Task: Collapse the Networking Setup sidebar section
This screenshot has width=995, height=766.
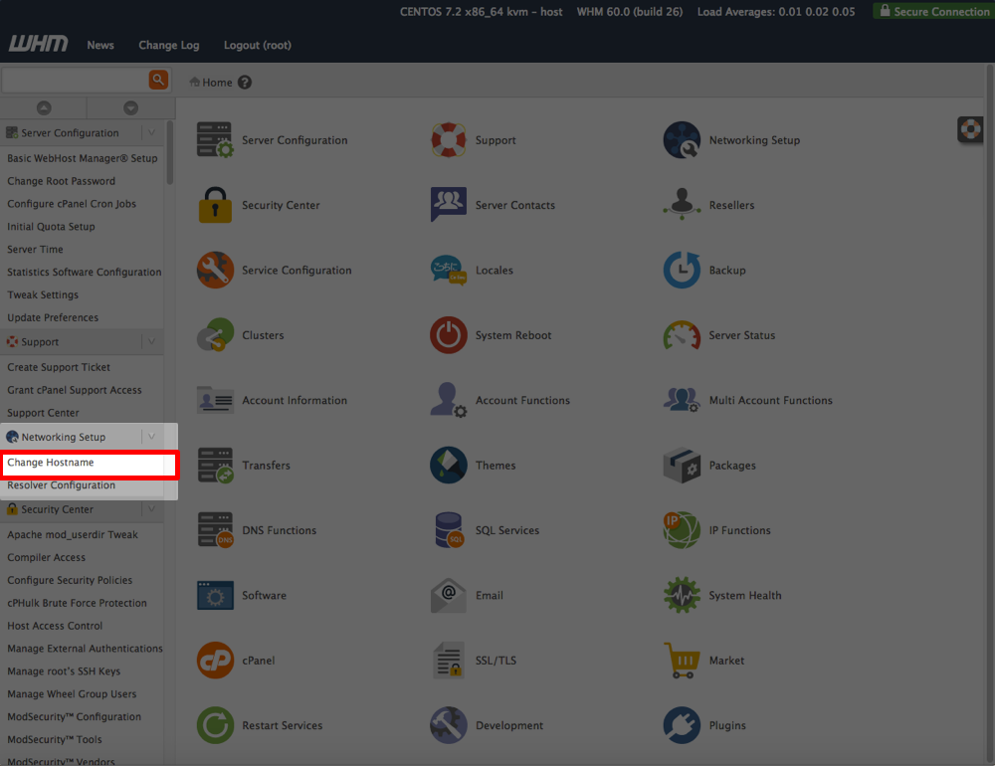Action: pos(149,436)
